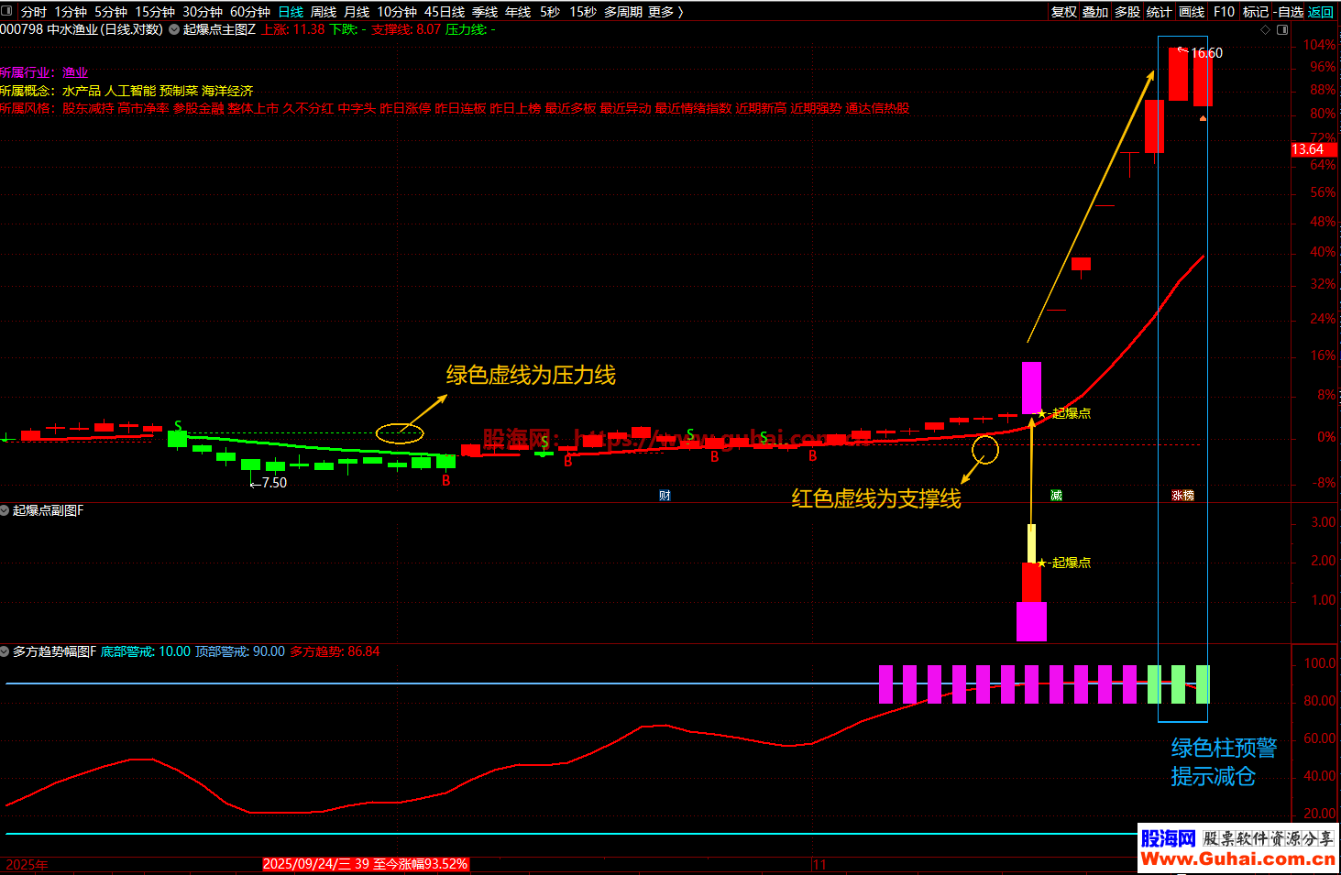The height and width of the screenshot is (875, 1341).
Task: Click the panel layout icon left of 分时
Action: [x=8, y=12]
